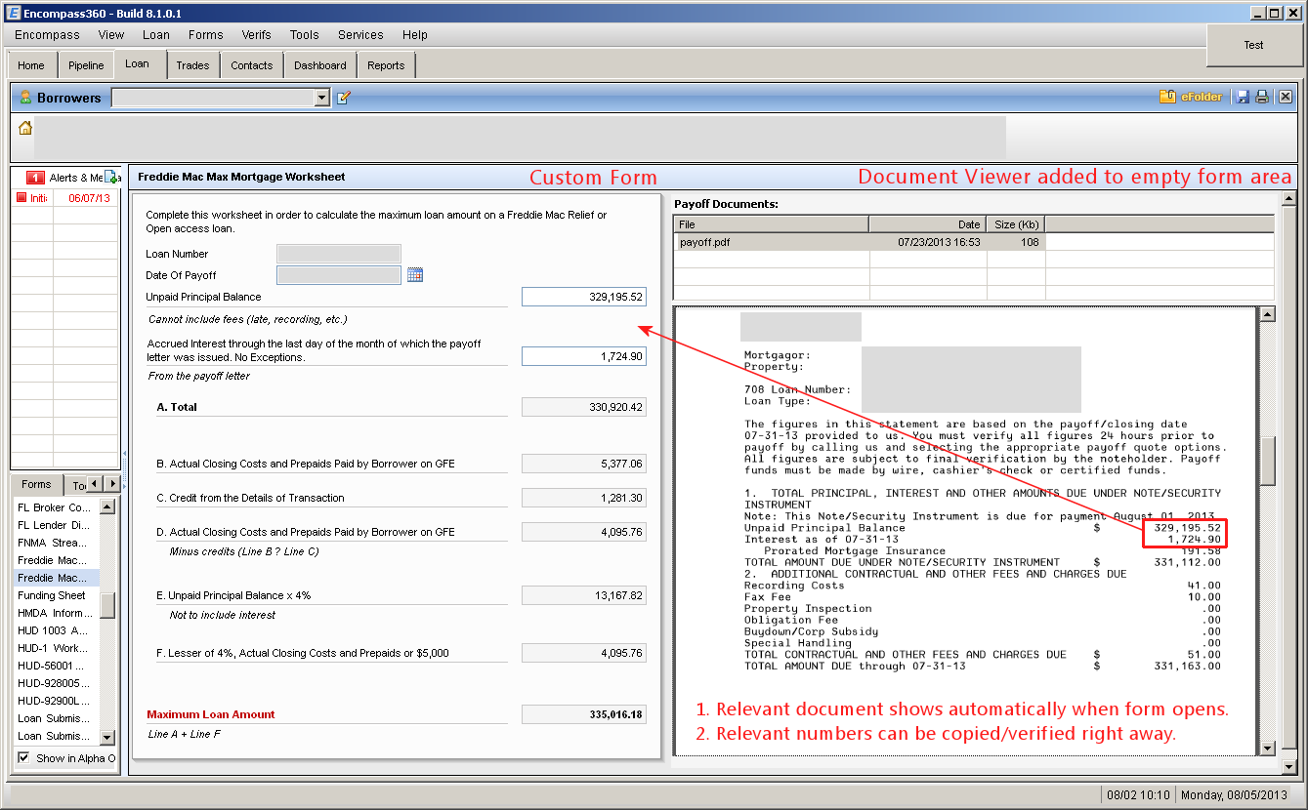Open the Services menu

[360, 35]
